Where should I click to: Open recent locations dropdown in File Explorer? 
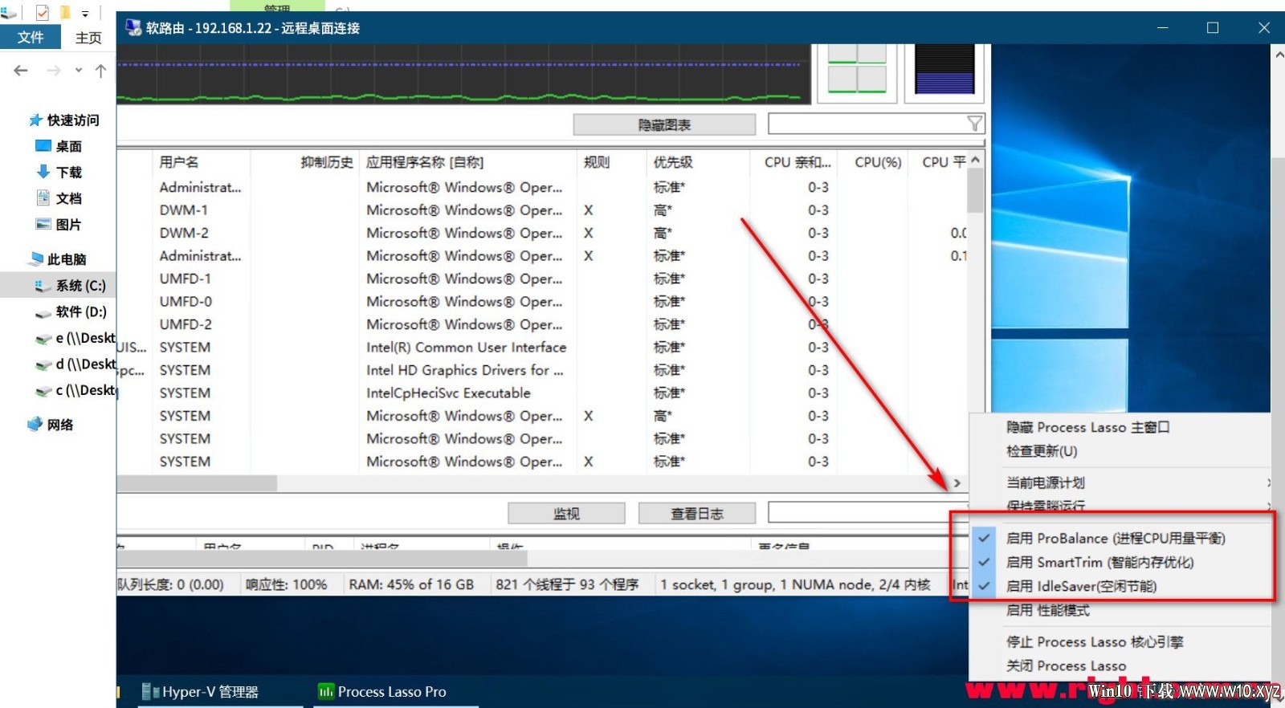pyautogui.click(x=79, y=71)
